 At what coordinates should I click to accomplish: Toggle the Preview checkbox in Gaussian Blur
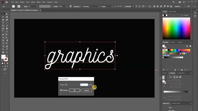click(61, 90)
